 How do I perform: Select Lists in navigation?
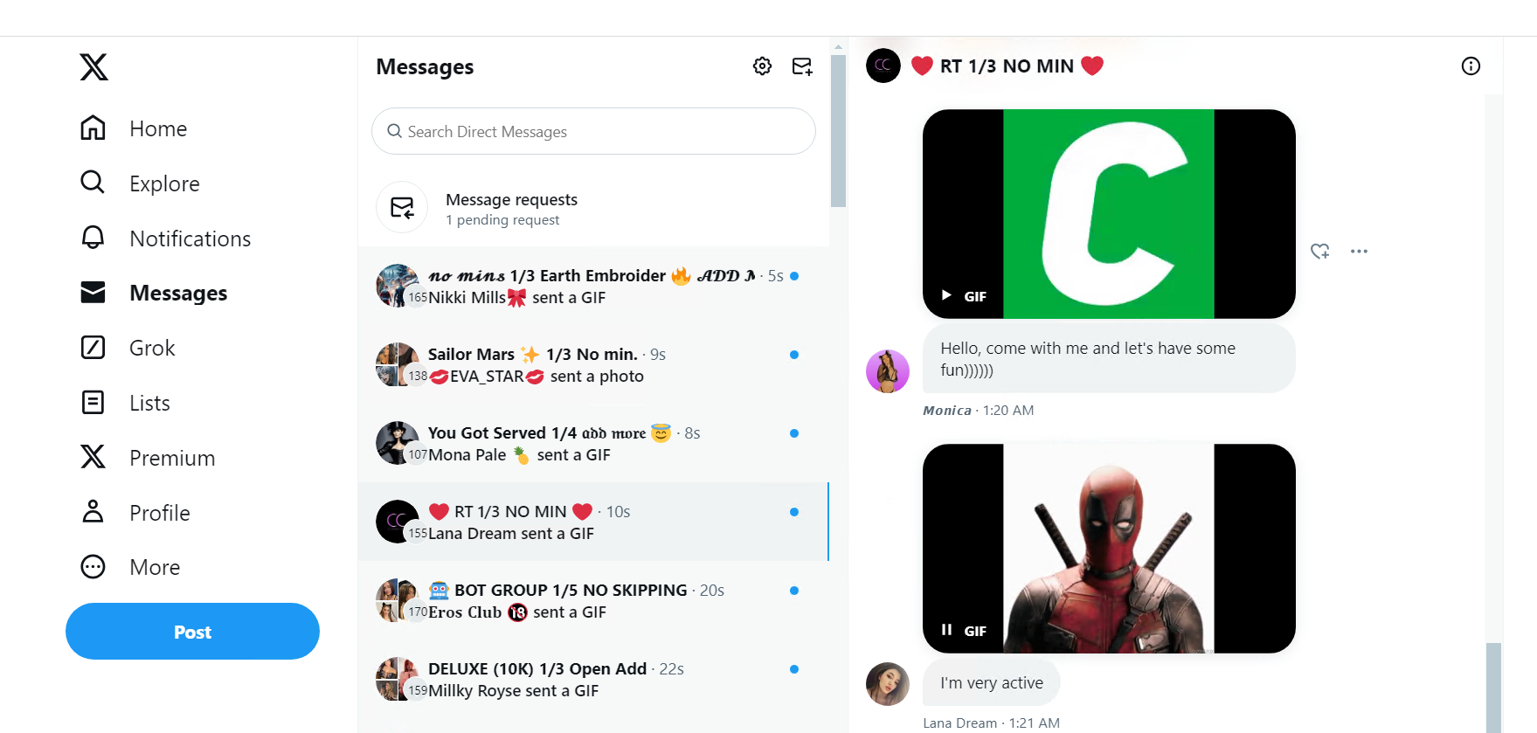126,403
